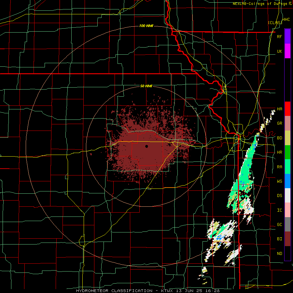Click the '[CLAS]' units label
The image size is (293, 293).
click(275, 22)
